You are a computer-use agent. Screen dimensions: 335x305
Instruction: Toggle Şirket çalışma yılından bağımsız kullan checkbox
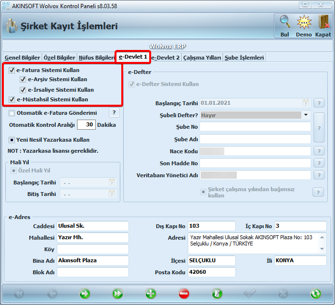pyautogui.click(x=203, y=192)
